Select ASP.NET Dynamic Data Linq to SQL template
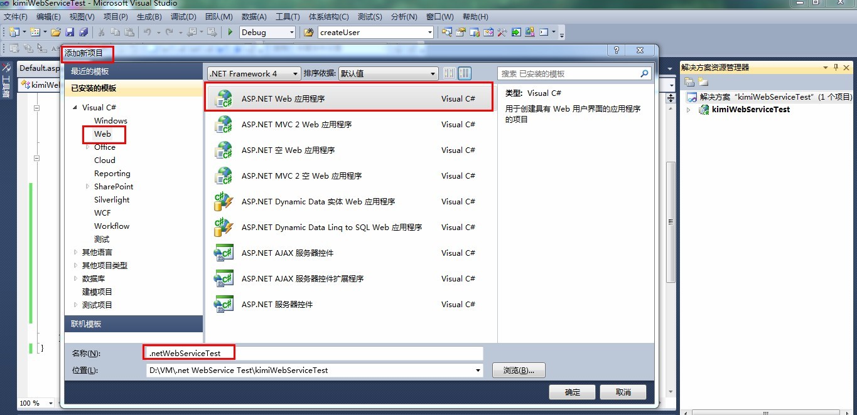 pyautogui.click(x=349, y=227)
